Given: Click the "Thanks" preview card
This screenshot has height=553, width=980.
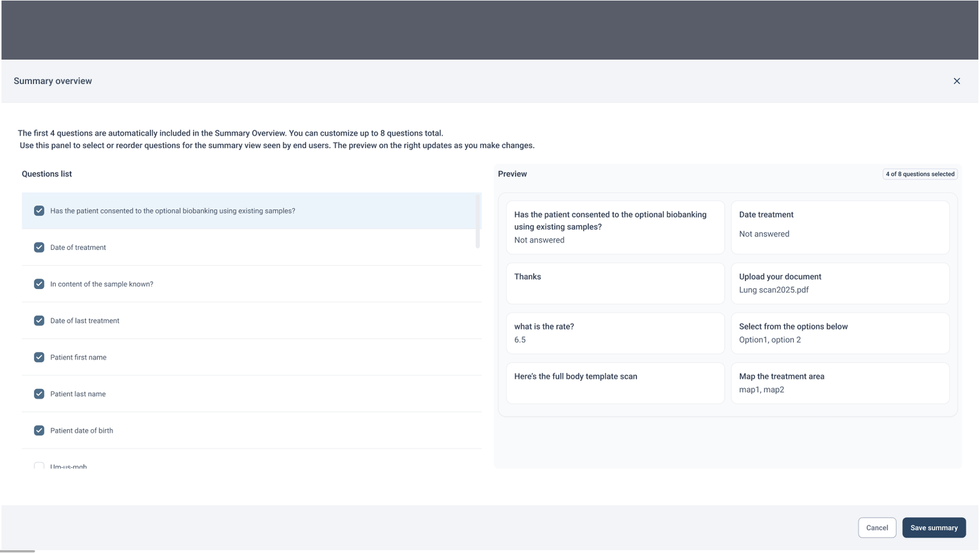Looking at the screenshot, I should tap(615, 284).
